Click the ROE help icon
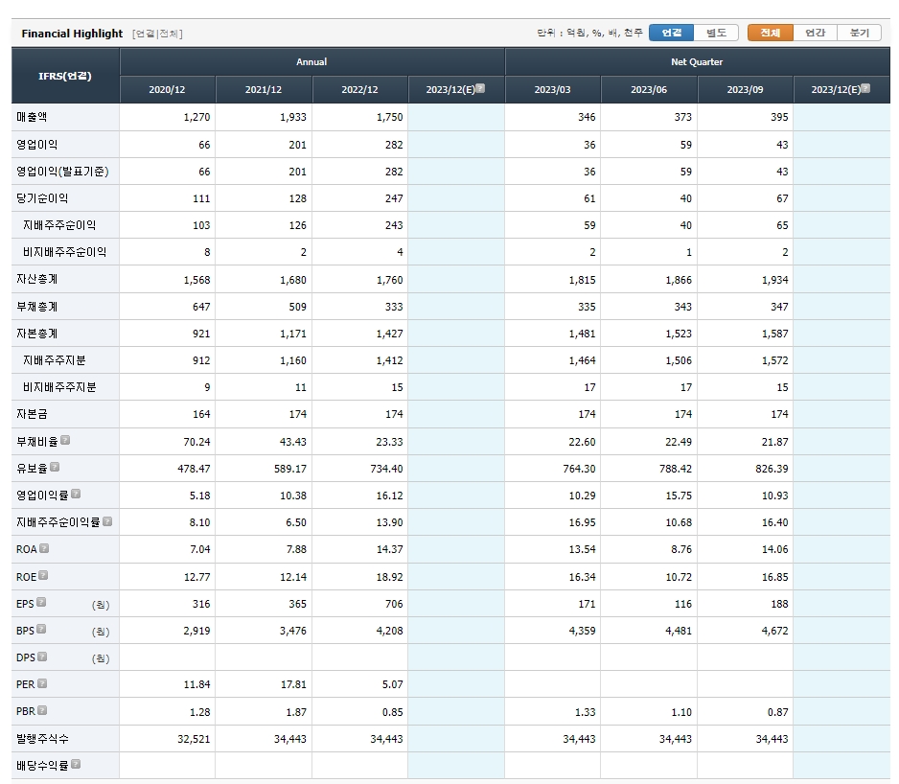 [43, 576]
